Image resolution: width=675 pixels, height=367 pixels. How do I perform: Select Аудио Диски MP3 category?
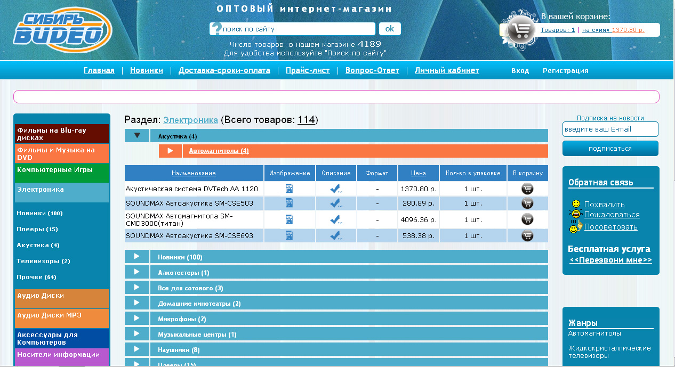[x=62, y=319]
